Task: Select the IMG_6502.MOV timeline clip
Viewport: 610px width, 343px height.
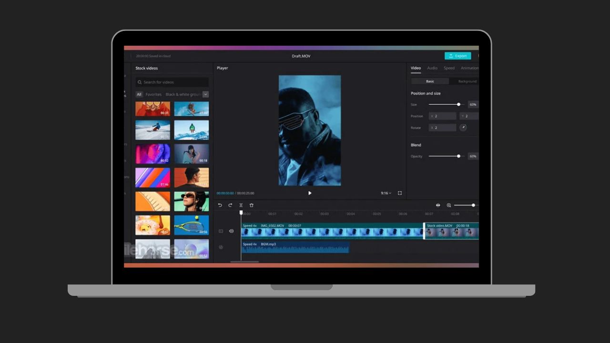Action: [x=332, y=231]
